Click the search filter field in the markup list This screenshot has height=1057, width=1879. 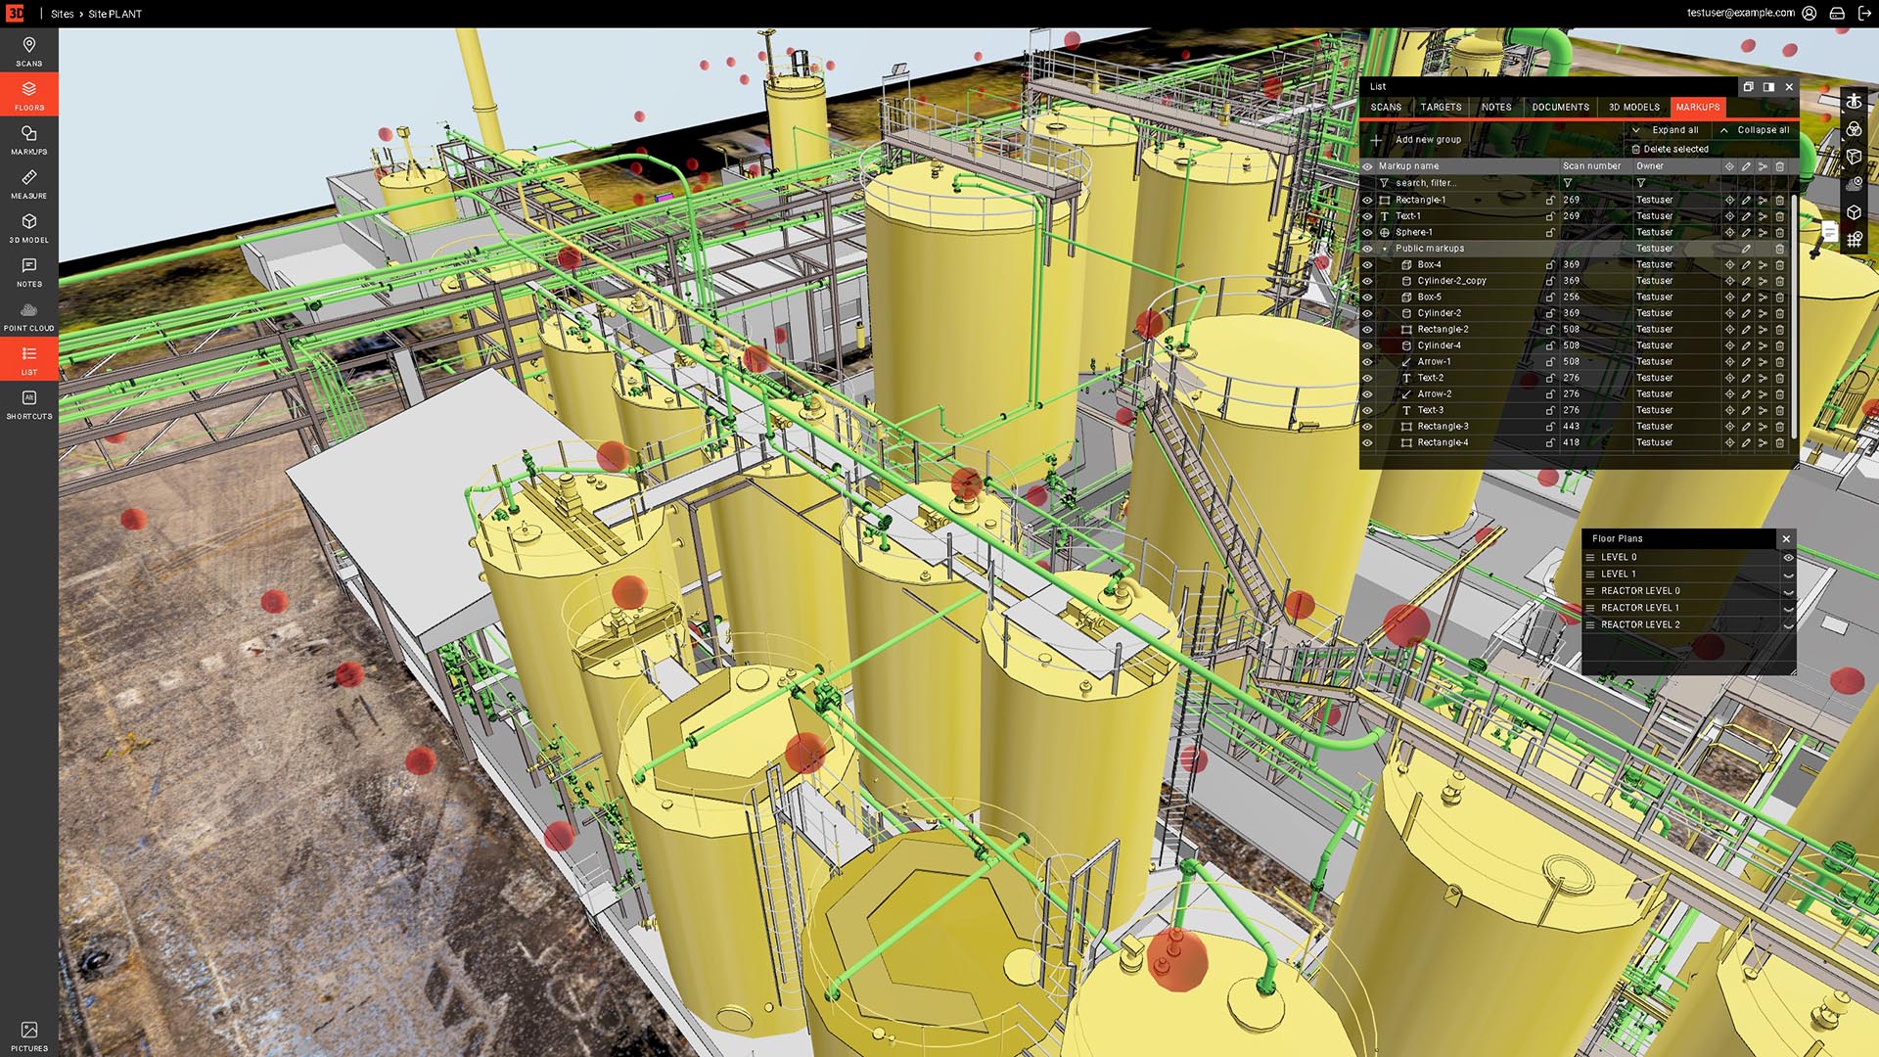tap(1419, 182)
